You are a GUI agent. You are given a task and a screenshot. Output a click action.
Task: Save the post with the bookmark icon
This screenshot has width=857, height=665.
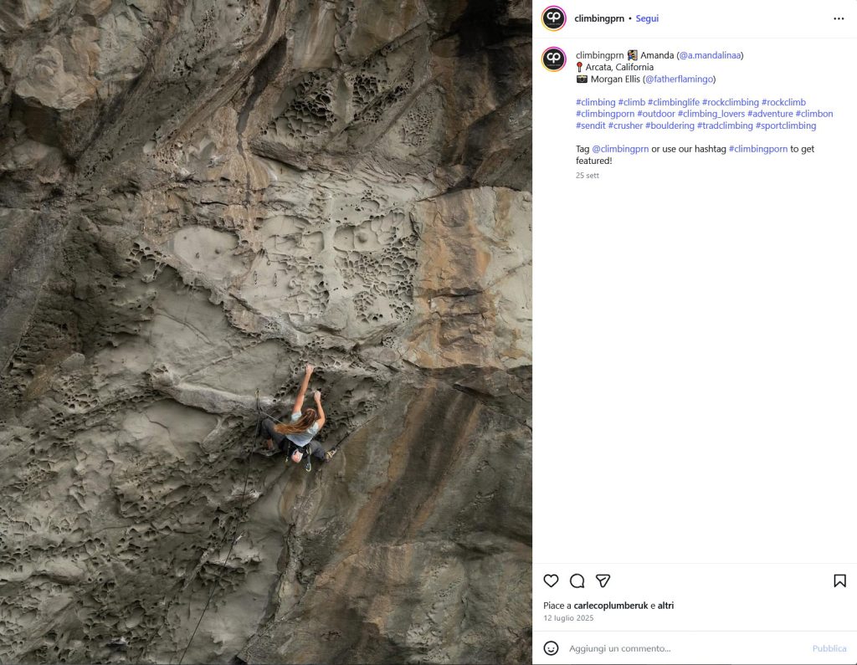pos(839,581)
